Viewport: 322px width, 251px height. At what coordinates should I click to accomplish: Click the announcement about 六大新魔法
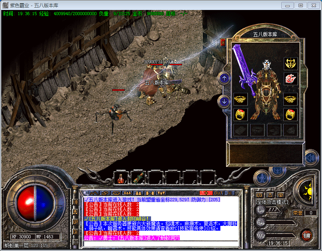[x=161, y=226]
